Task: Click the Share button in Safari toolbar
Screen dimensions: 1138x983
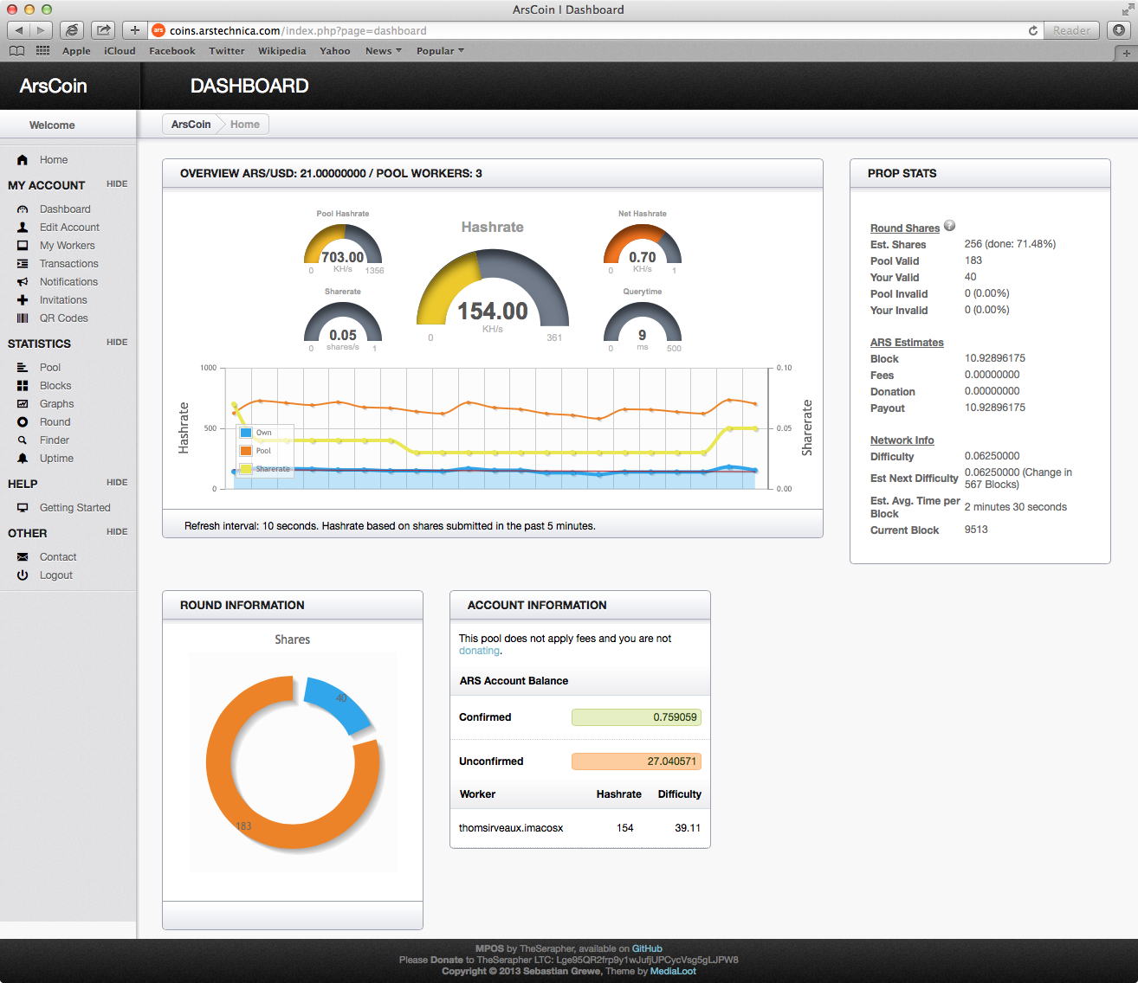Action: 103,30
